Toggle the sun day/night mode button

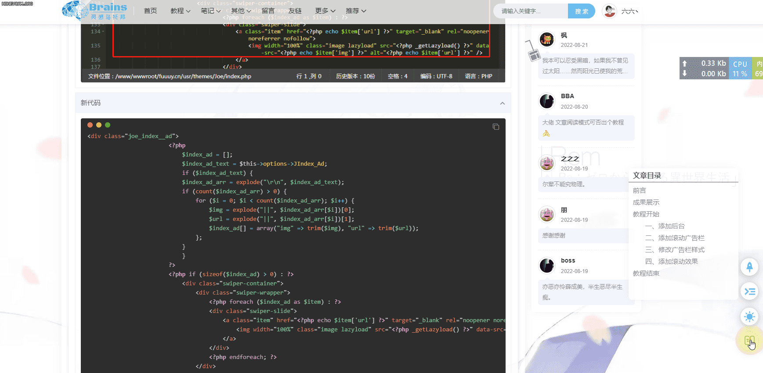[749, 316]
